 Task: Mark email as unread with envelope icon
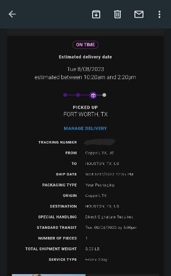pos(139,14)
